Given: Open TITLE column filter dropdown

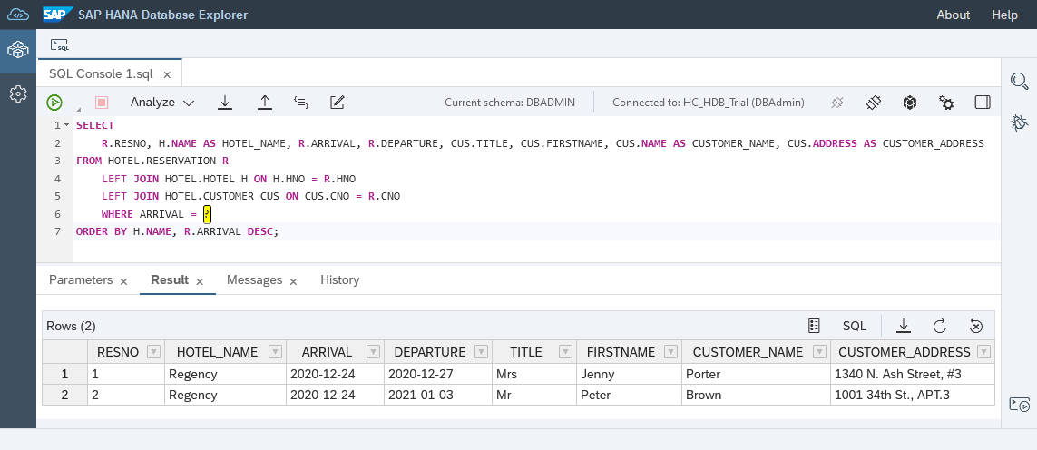Looking at the screenshot, I should (566, 352).
